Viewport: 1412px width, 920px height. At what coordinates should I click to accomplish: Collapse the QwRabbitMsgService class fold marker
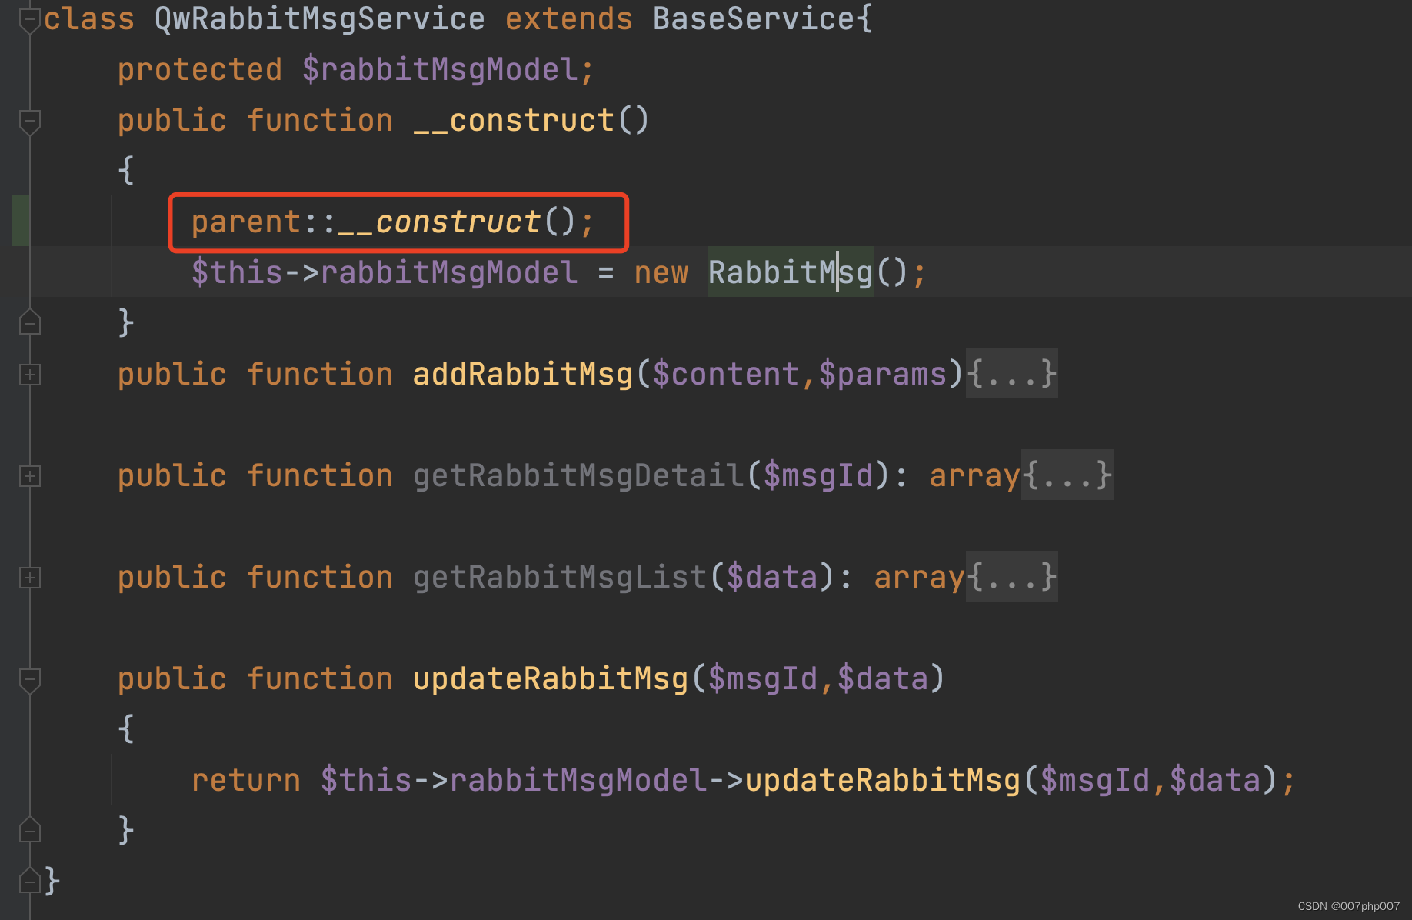29,20
